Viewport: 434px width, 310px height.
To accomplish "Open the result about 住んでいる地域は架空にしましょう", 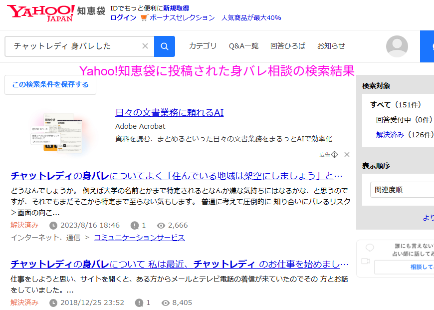I will (177, 176).
